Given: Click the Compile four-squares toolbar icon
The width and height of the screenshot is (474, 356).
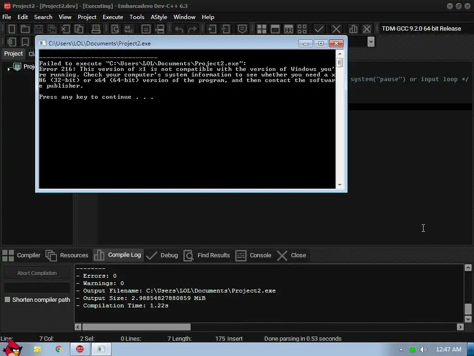Looking at the screenshot, I should [262, 29].
